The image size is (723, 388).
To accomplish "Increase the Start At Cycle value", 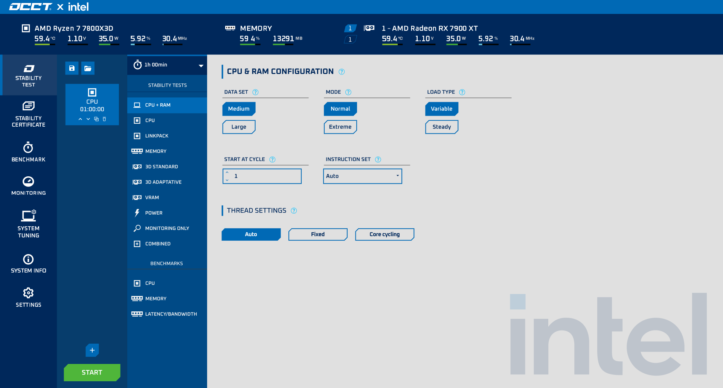I will (227, 173).
